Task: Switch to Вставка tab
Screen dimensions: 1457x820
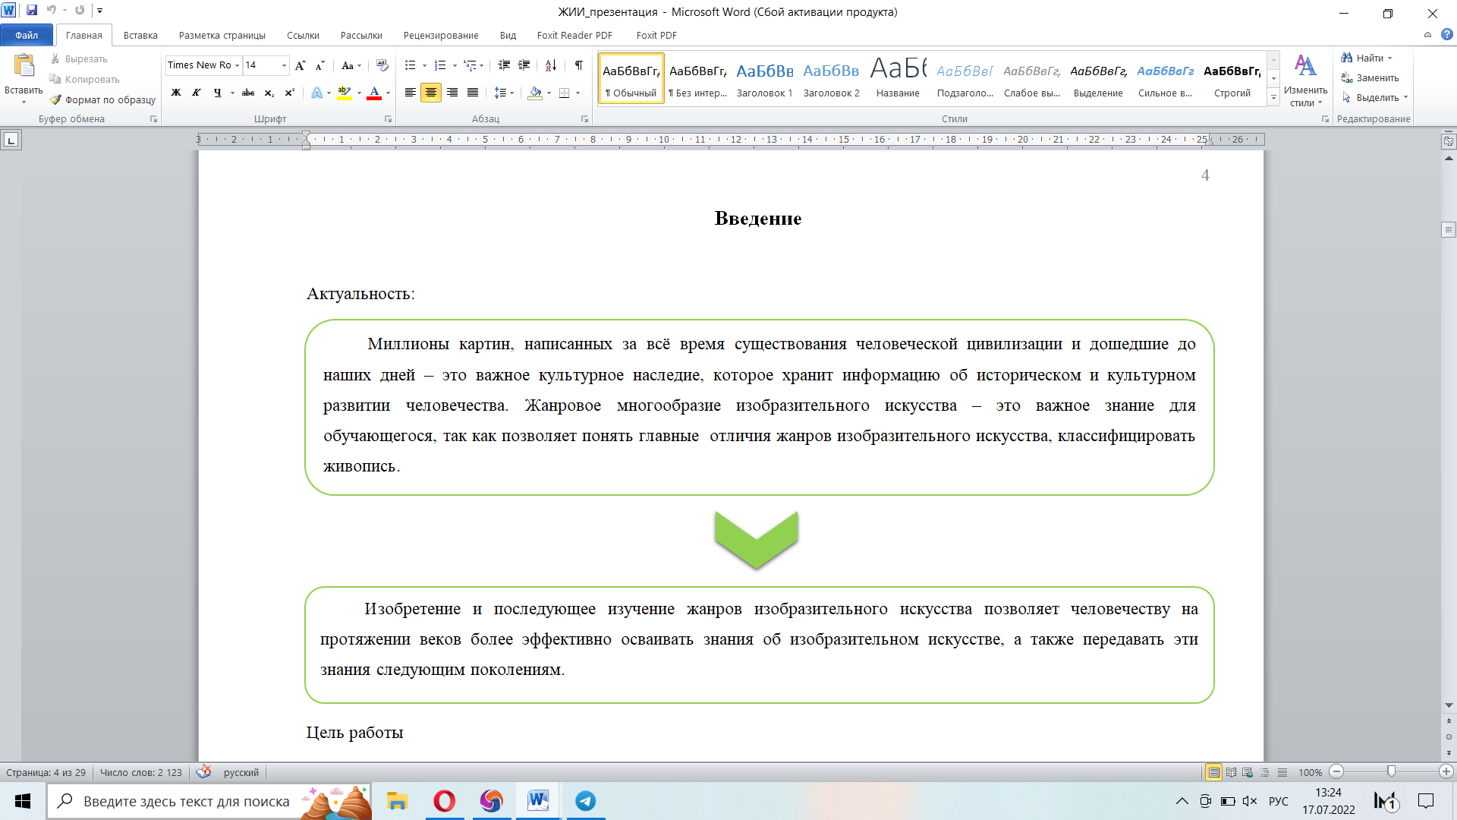Action: click(140, 35)
